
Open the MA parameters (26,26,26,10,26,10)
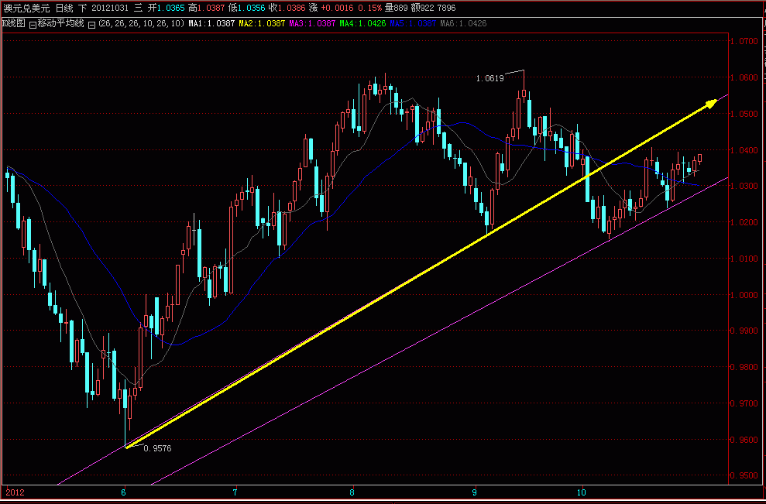pyautogui.click(x=142, y=23)
